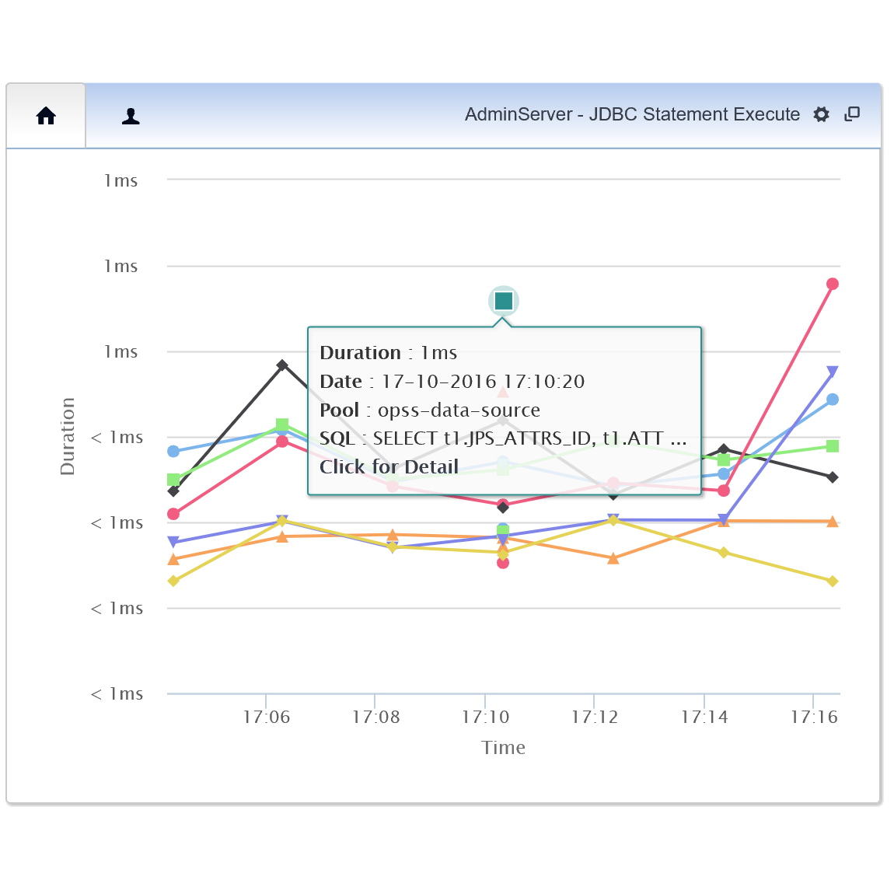Click the orange triangle point at chart's right edge
The image size is (894, 894).
pos(833,521)
